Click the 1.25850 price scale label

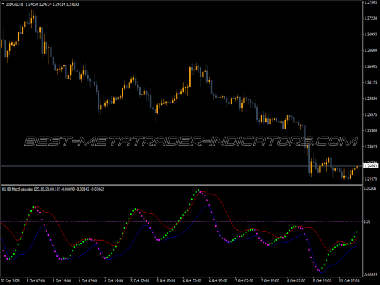click(370, 99)
